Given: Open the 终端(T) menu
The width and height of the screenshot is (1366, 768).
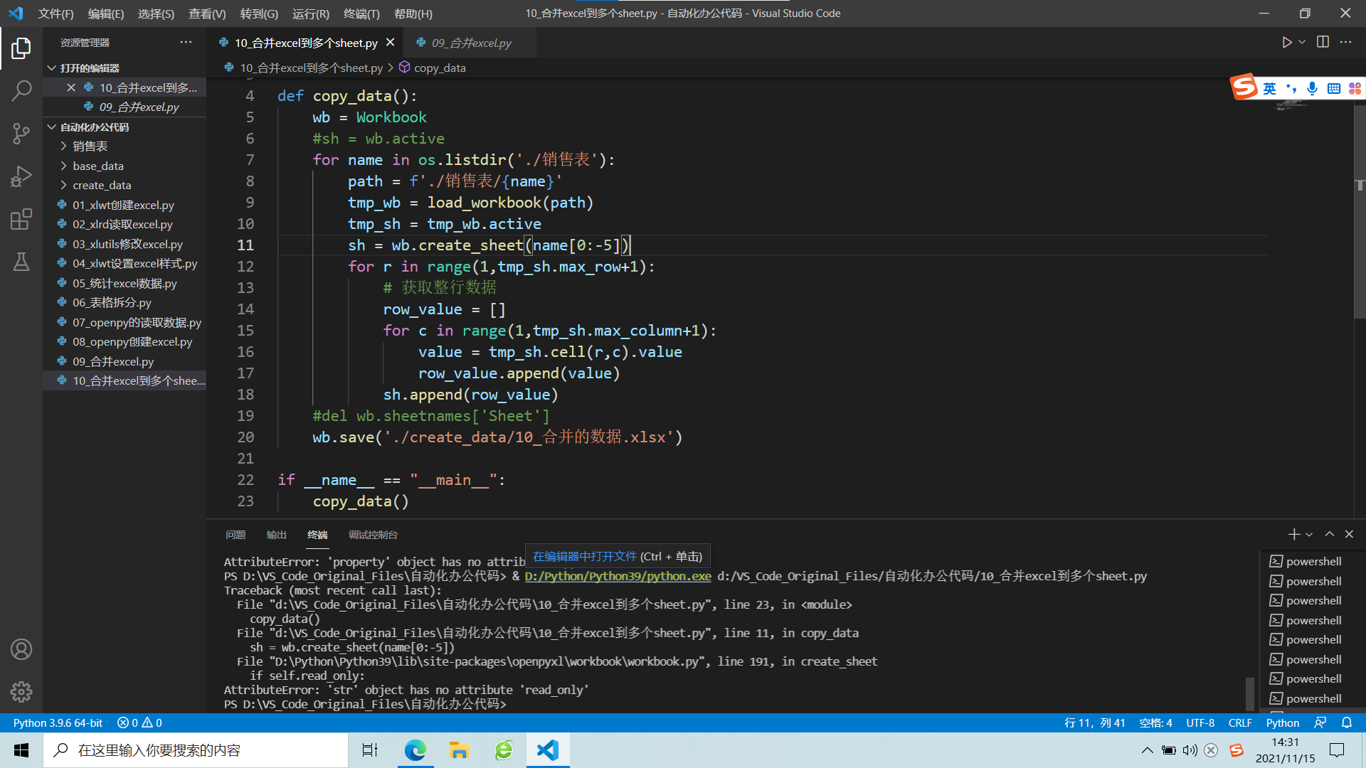Looking at the screenshot, I should tap(361, 14).
